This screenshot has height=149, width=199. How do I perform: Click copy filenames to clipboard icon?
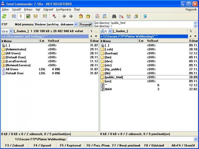[136, 16]
